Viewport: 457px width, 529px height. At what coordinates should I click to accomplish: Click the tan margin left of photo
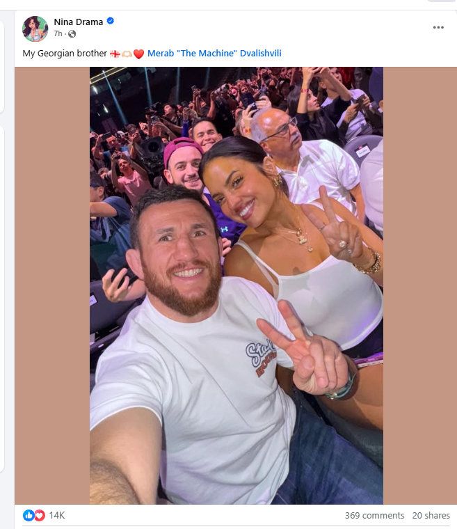point(52,285)
